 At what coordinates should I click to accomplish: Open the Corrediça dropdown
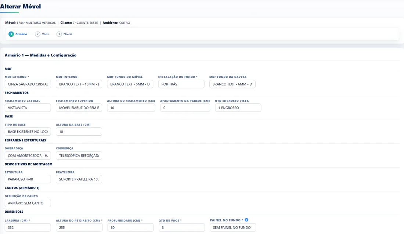point(79,156)
